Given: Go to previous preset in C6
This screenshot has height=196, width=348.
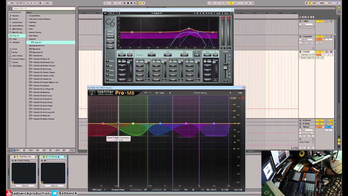Looking at the screenshot, I should (197, 13).
